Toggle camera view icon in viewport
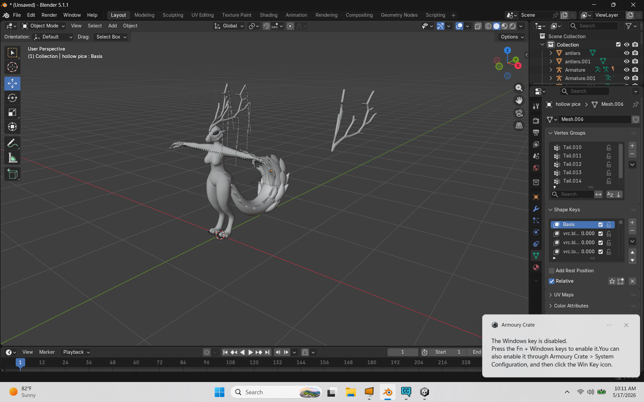Screen dimensions: 644x402 pos(519,113)
